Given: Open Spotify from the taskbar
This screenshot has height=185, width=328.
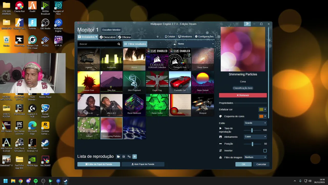Looking at the screenshot, I should pos(36,181).
